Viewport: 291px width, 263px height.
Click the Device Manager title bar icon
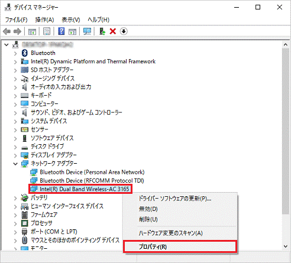coord(8,8)
